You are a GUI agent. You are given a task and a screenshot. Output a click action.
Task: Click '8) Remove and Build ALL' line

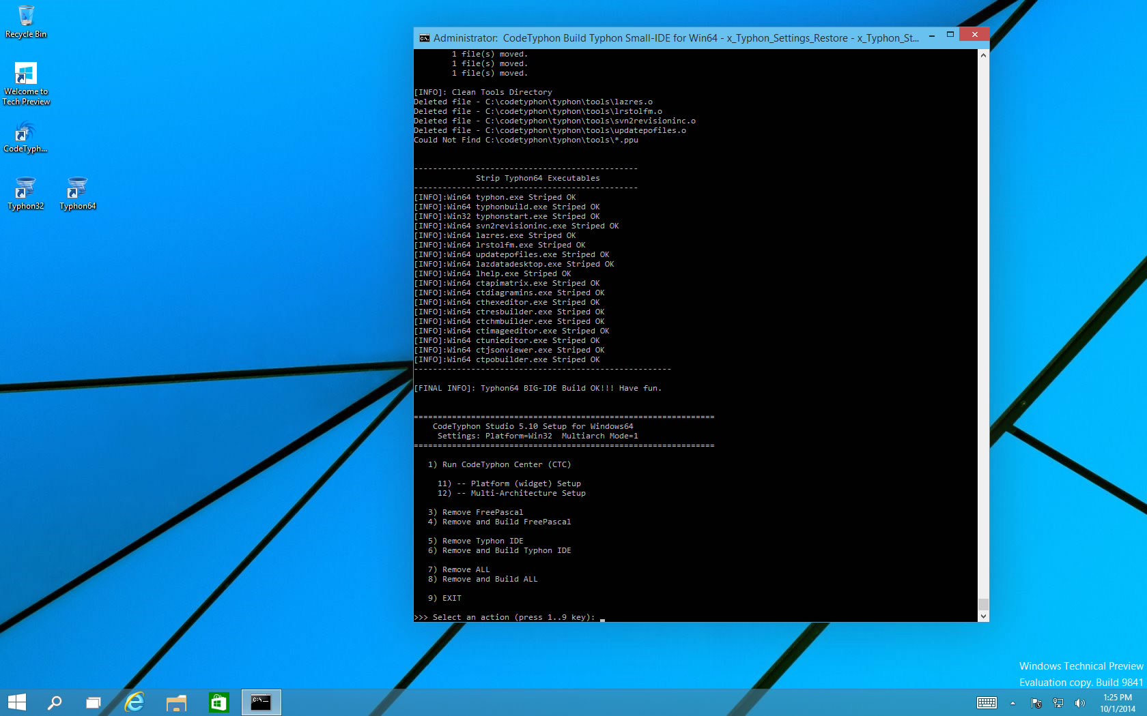pos(483,579)
